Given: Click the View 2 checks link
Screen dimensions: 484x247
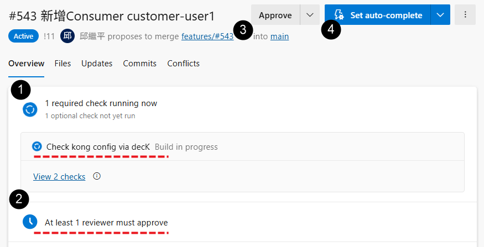Looking at the screenshot, I should pos(59,177).
